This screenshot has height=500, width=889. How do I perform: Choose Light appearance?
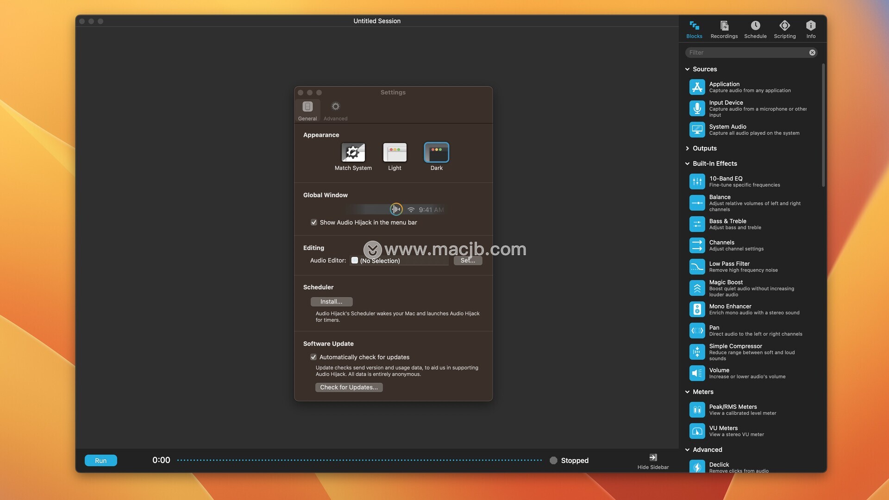click(x=394, y=152)
